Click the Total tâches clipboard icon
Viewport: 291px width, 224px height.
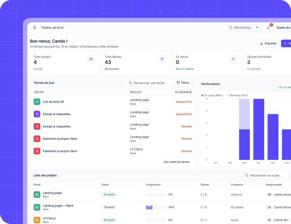[x=162, y=59]
